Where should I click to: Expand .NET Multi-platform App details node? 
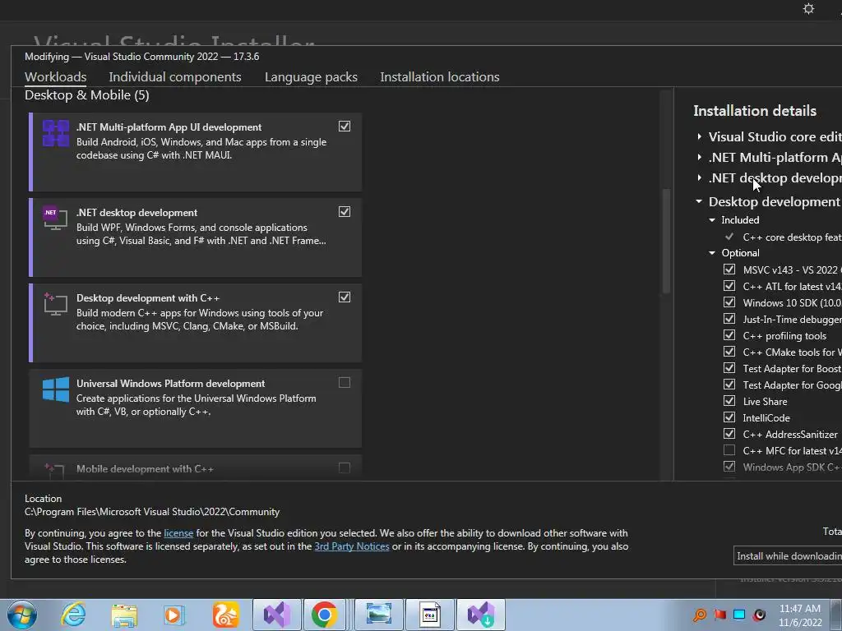699,157
